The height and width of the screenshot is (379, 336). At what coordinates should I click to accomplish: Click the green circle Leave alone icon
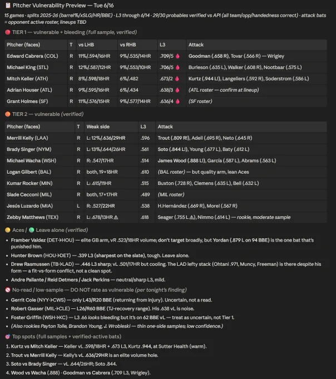[x=32, y=230]
